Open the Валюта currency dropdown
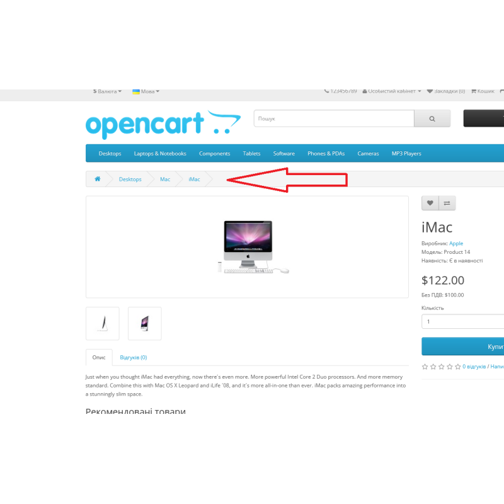Screen dimensions: 504x504 [x=107, y=91]
